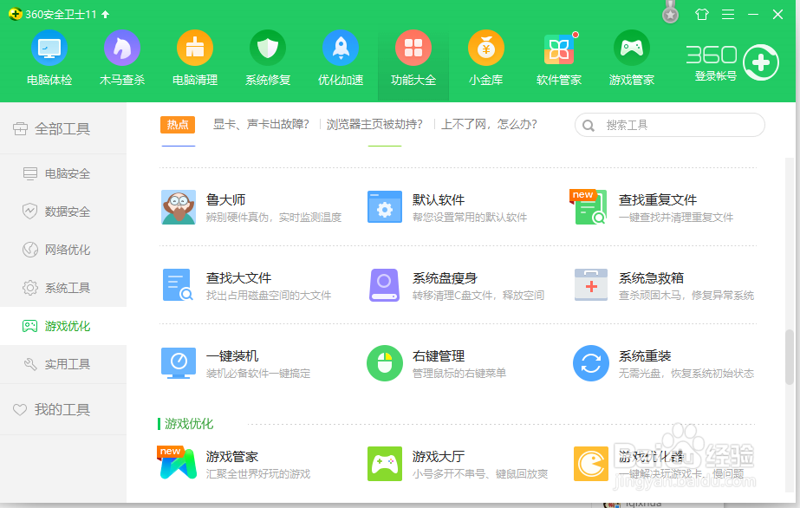The height and width of the screenshot is (508, 800).
Task: Launch 游戏优化器 yellow icon
Action: point(591,464)
